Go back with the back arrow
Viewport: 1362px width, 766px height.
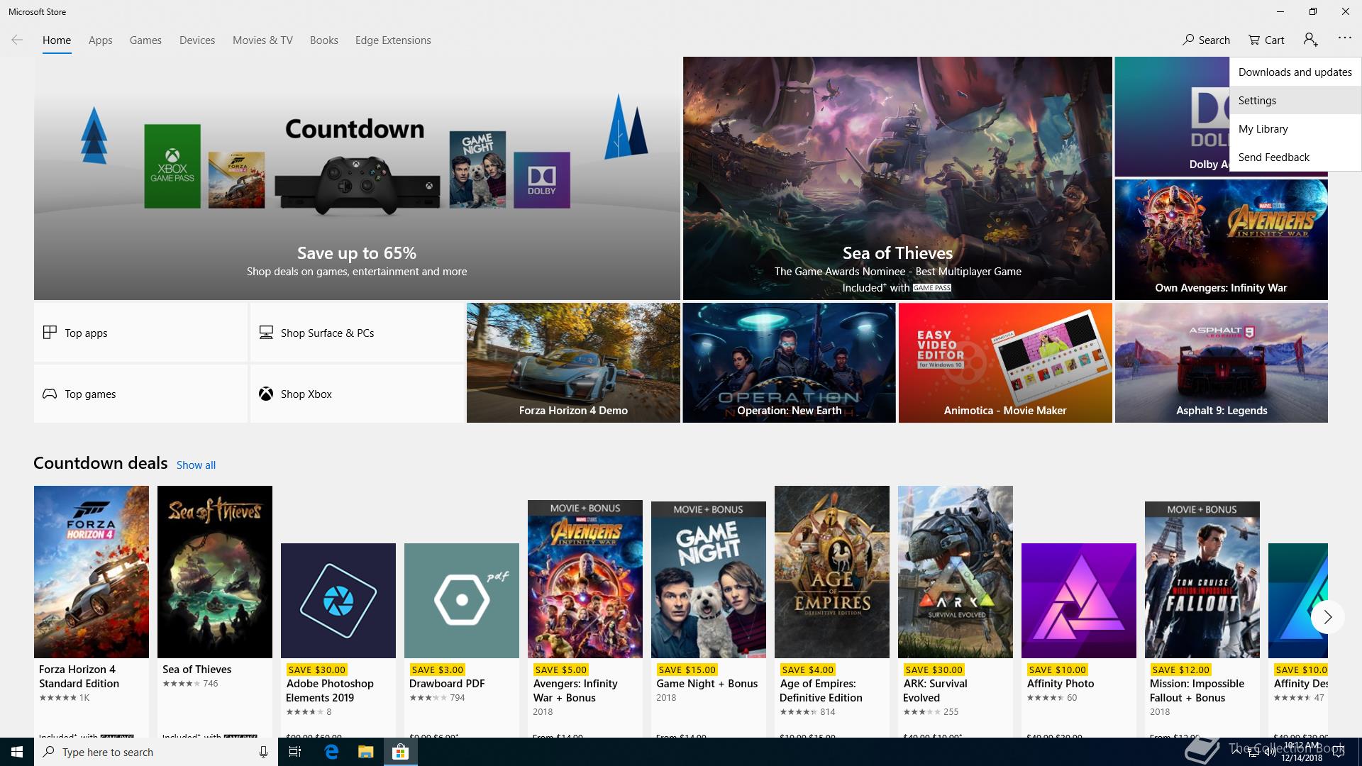click(x=17, y=40)
